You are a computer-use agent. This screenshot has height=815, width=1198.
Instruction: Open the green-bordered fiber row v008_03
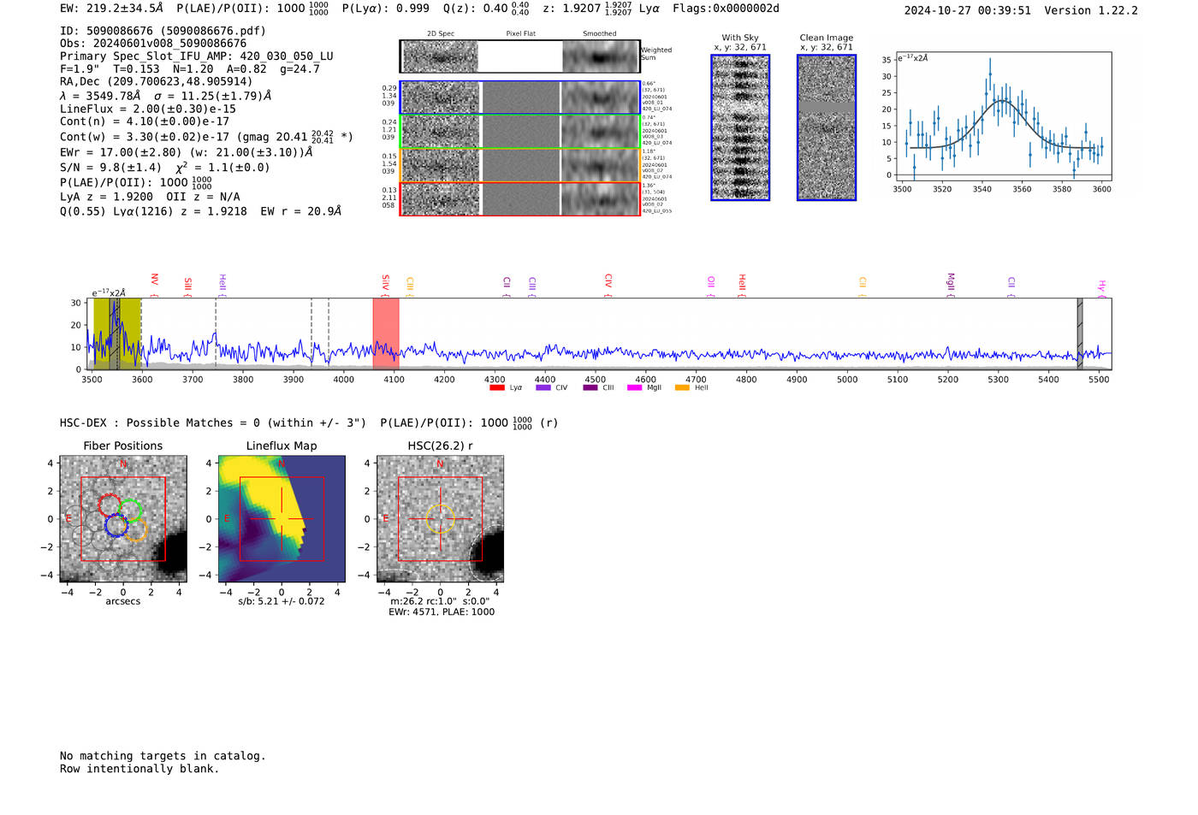coord(519,132)
